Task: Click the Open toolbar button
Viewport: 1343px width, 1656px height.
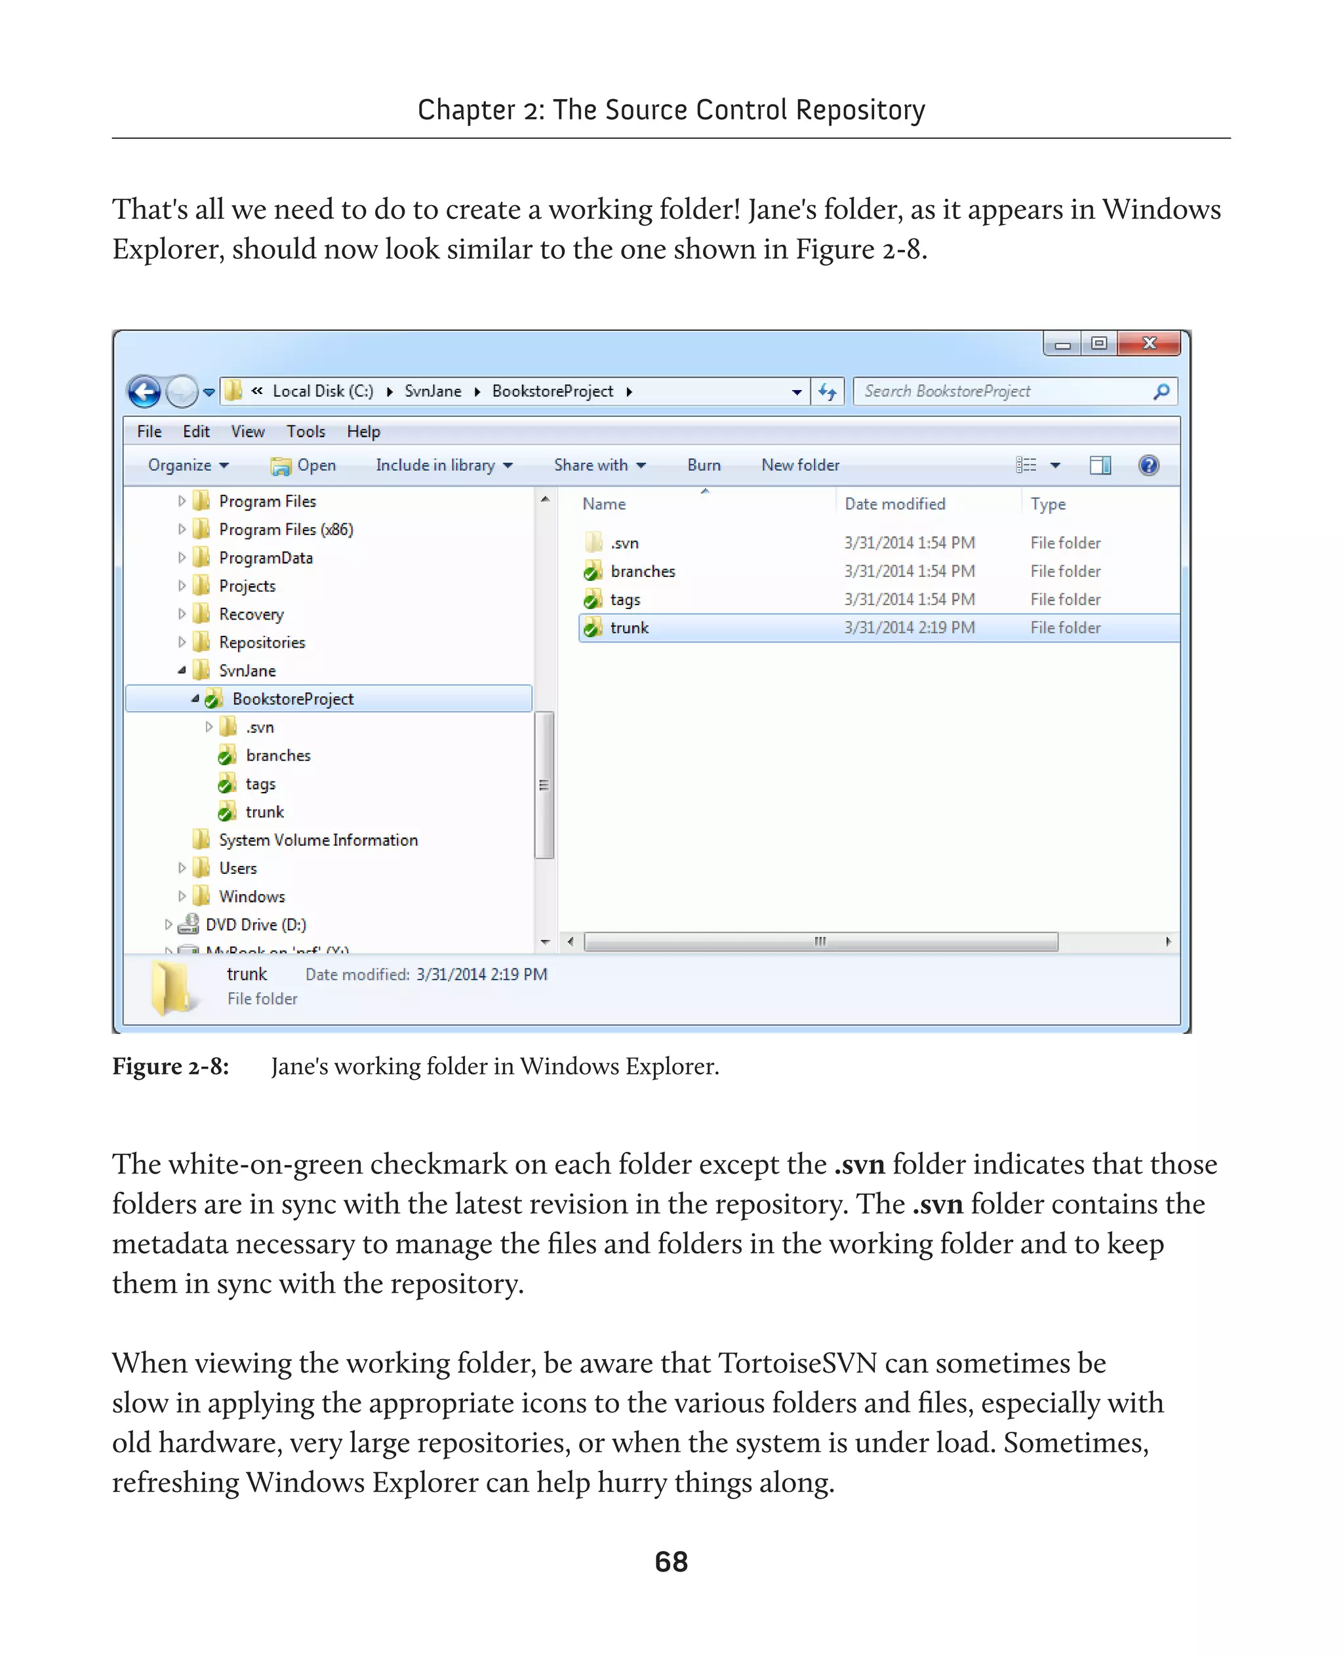Action: 302,465
